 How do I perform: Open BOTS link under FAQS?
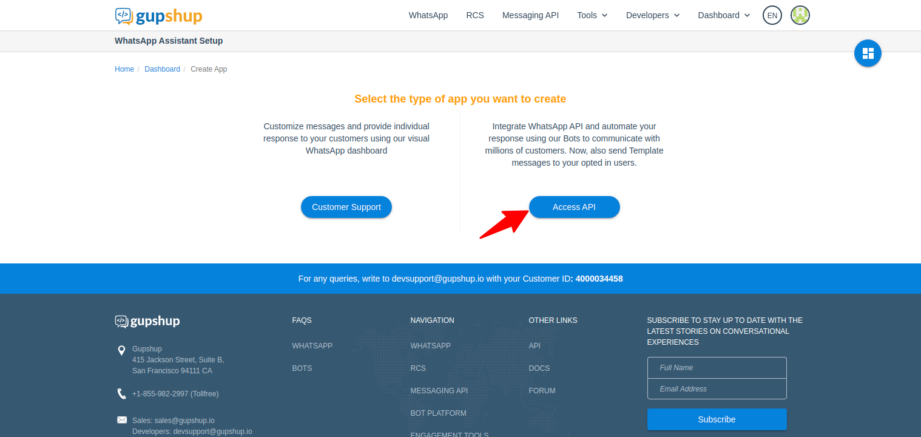[302, 368]
